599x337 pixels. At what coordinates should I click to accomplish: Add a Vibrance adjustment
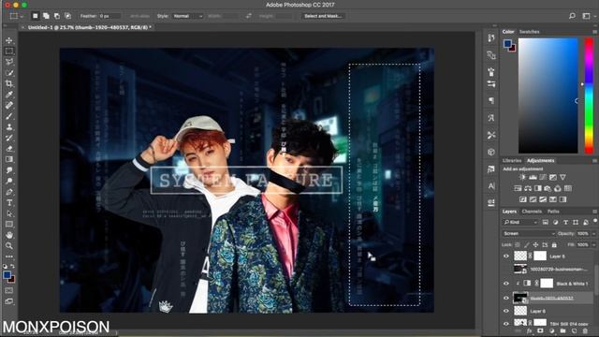(562, 177)
